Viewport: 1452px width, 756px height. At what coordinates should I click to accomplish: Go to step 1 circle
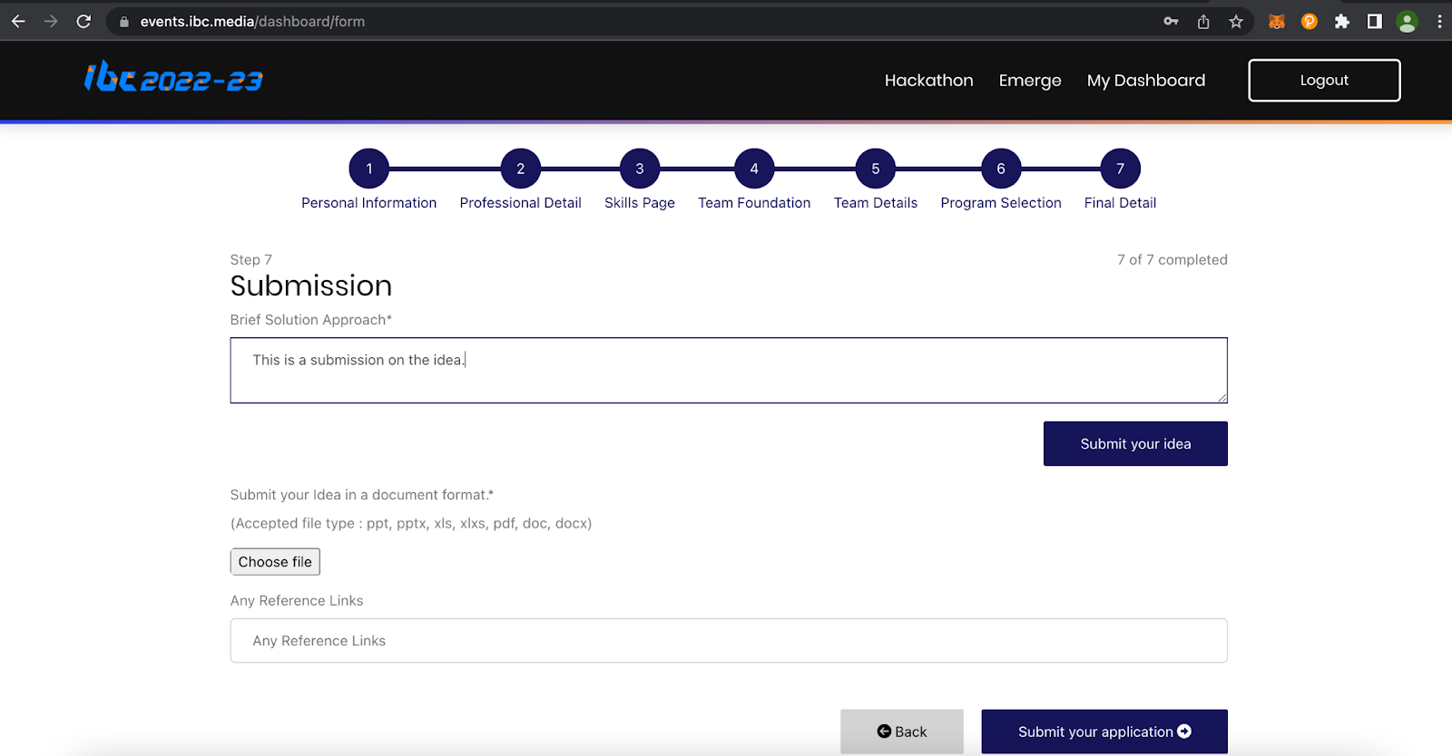pyautogui.click(x=369, y=169)
